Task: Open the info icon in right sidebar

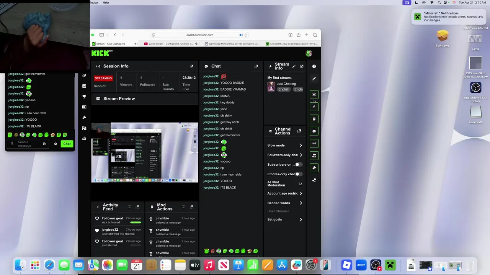Action: point(314,66)
